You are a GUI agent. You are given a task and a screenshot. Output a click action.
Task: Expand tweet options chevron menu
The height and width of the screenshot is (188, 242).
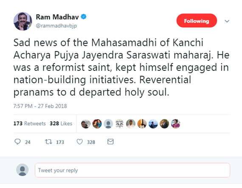click(227, 21)
